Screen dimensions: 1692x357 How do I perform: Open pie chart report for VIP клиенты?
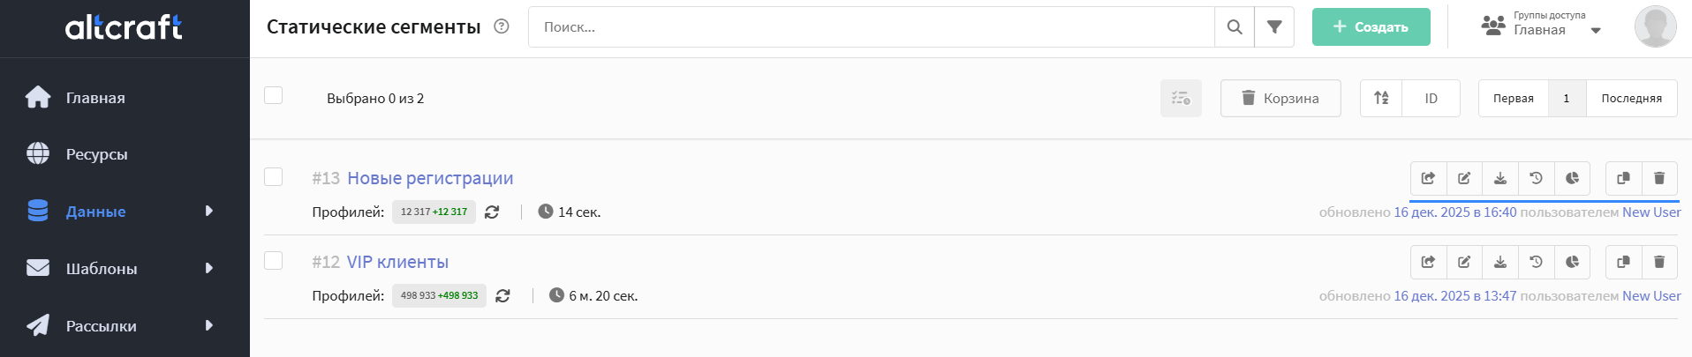(x=1572, y=262)
